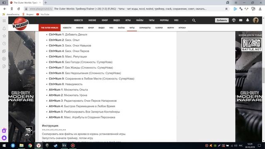Open the Windows Start button
Viewport: 265px width, 149px height.
tap(4, 145)
